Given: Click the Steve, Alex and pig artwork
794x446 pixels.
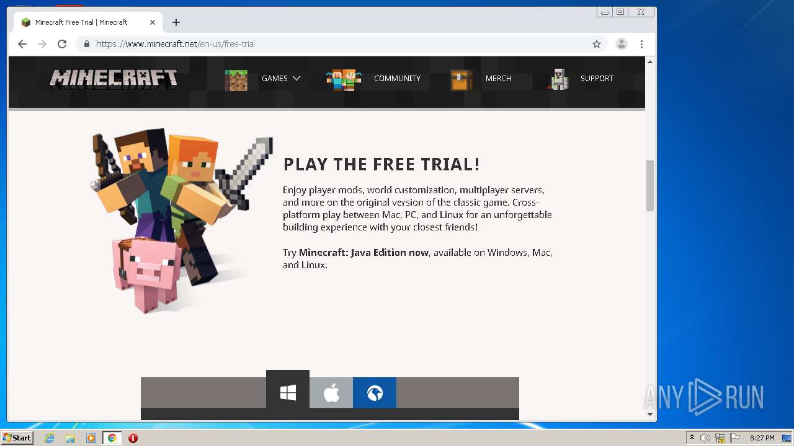Looking at the screenshot, I should [181, 220].
